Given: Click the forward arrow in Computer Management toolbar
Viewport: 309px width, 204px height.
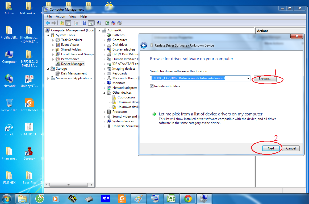Looking at the screenshot, I should pyautogui.click(x=54, y=23).
